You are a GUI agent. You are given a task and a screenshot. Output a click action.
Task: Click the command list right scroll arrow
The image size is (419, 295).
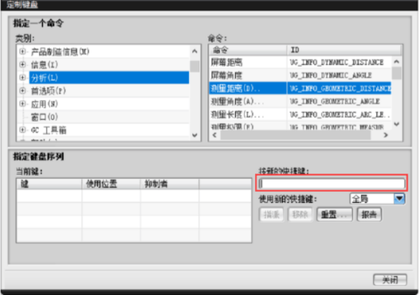(386, 135)
